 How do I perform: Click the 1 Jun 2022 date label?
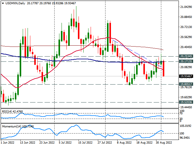click(x=7, y=142)
